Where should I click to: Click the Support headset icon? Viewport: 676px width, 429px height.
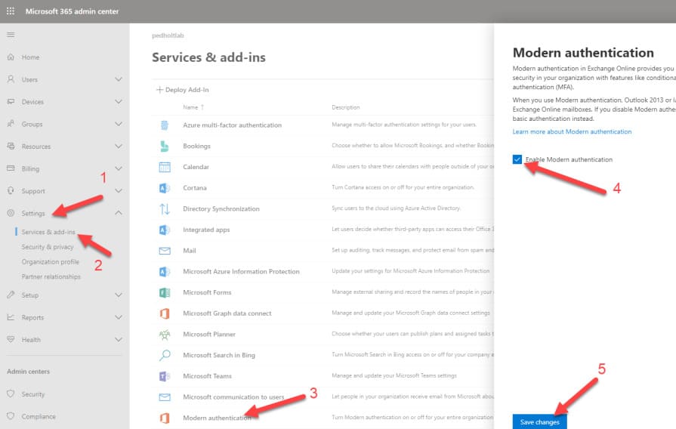(x=11, y=190)
